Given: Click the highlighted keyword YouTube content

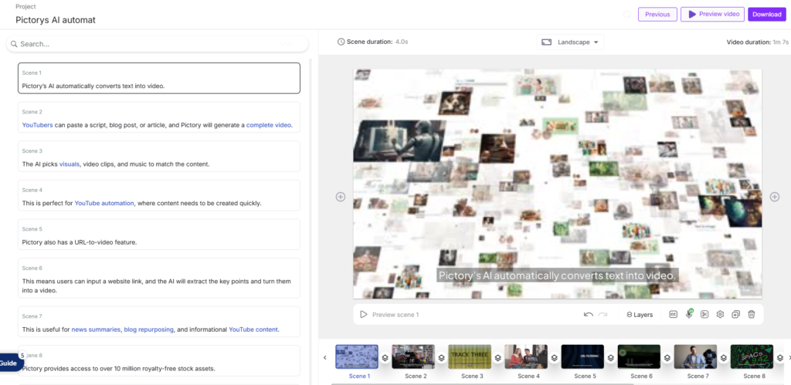Looking at the screenshot, I should 253,329.
